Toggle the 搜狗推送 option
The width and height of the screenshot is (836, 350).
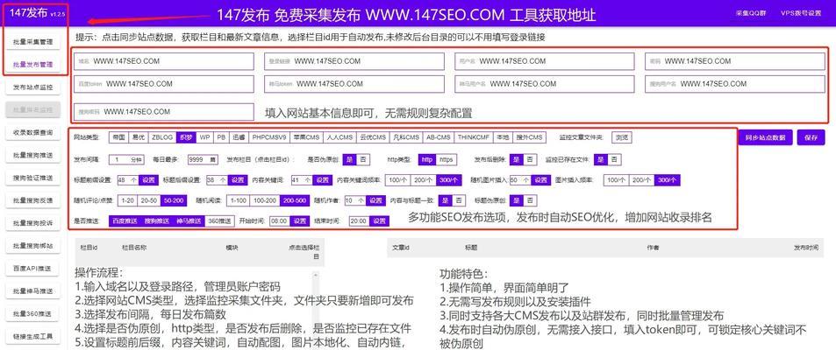coord(157,220)
